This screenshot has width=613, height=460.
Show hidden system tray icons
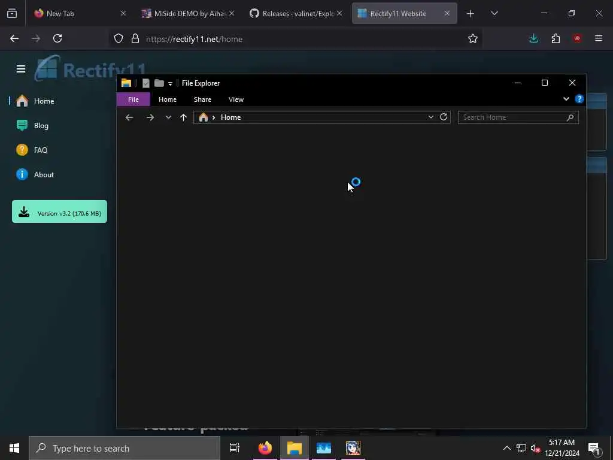pos(506,448)
